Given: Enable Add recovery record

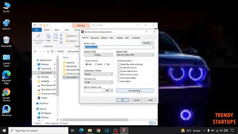Looking at the screenshot, I should pos(119,74).
